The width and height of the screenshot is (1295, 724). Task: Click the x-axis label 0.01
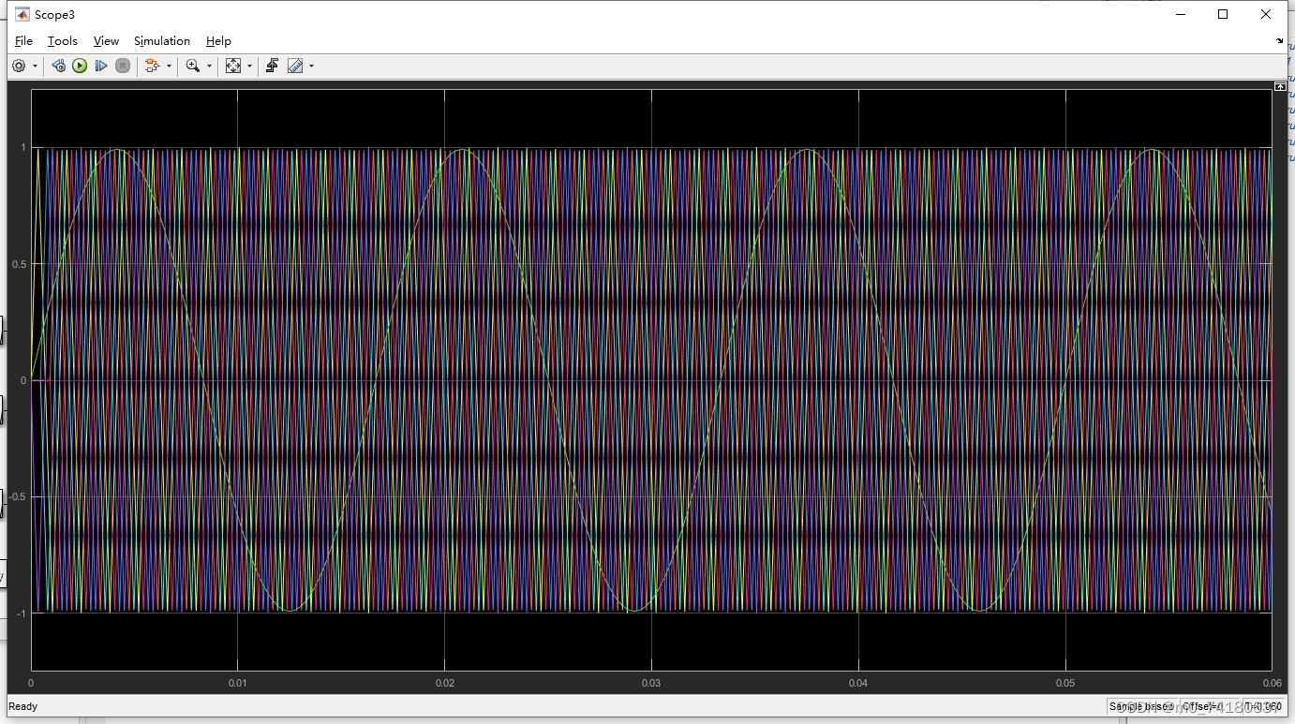pos(238,683)
